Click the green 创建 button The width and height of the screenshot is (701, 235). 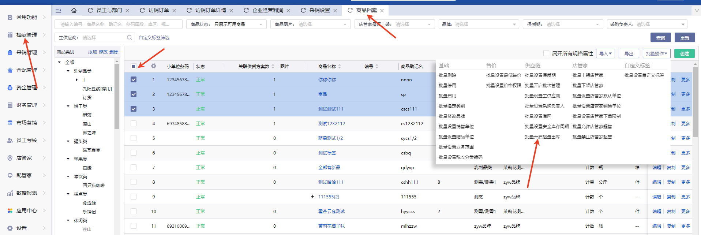click(684, 53)
